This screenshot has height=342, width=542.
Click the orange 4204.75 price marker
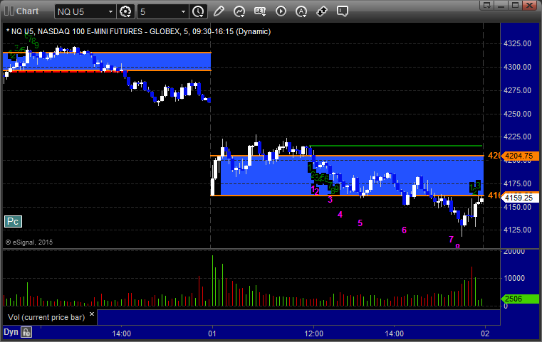click(519, 156)
